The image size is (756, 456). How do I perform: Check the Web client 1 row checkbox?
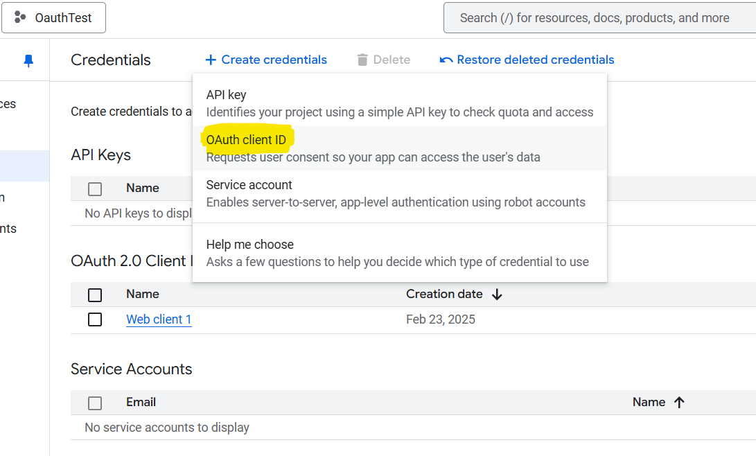pyautogui.click(x=95, y=319)
